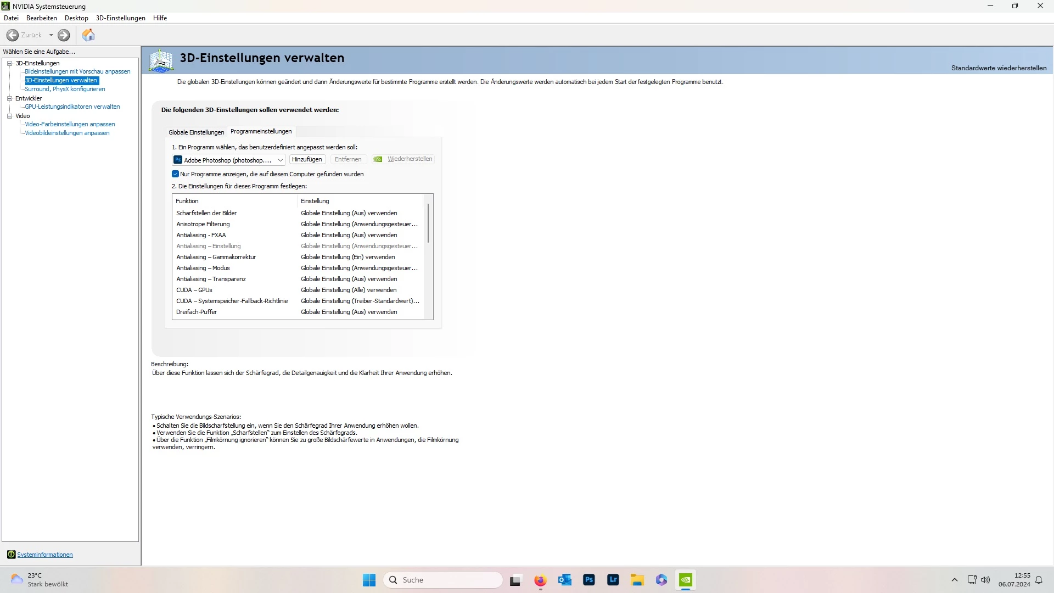Click the Home icon in toolbar

(88, 35)
